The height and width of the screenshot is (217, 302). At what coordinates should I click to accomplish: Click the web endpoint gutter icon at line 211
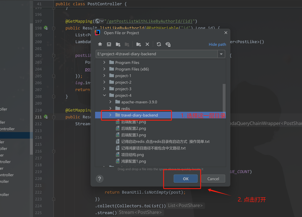[x=46, y=117]
